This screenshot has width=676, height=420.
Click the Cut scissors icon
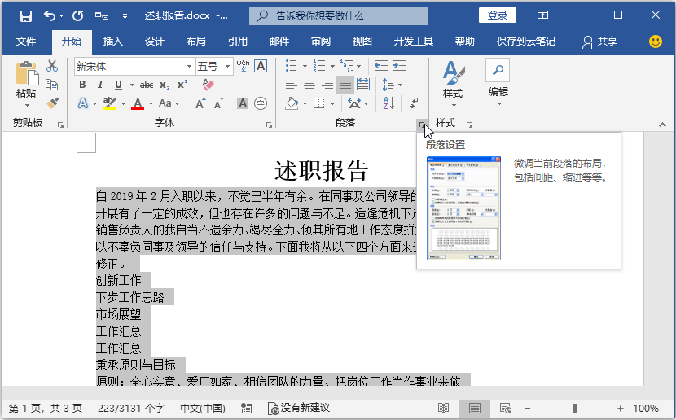(x=52, y=66)
